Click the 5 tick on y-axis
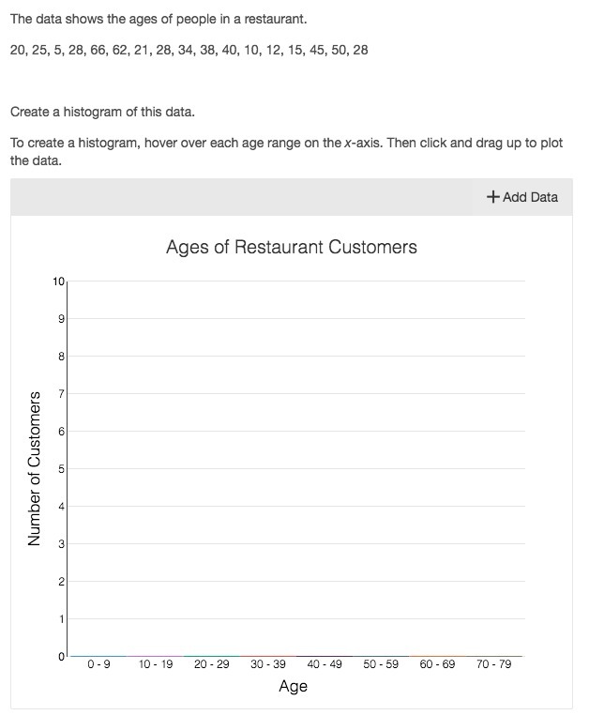The image size is (589, 715). click(62, 469)
